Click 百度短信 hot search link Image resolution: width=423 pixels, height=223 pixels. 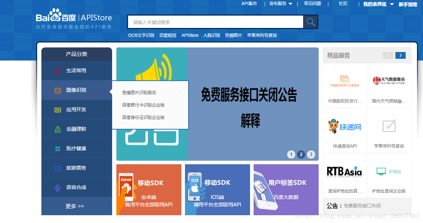pos(168,35)
